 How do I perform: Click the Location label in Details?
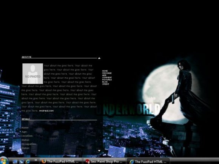[x=27, y=136]
